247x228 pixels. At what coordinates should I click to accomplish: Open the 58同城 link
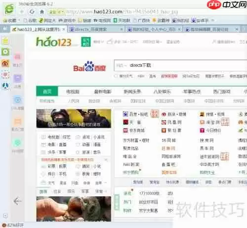pyautogui.click(x=168, y=140)
